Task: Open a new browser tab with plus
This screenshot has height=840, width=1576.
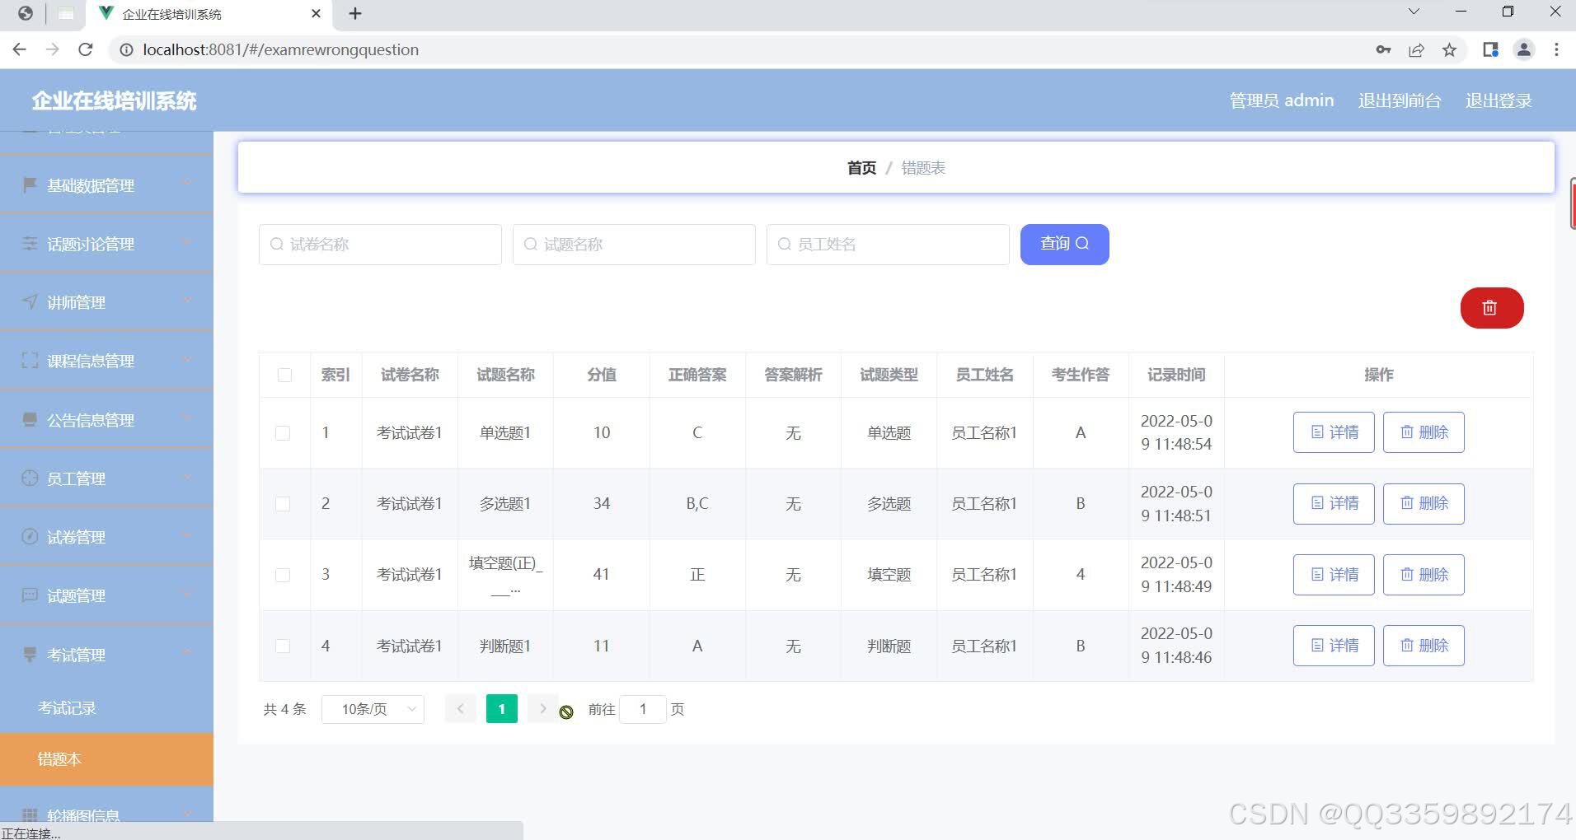Action: tap(355, 13)
